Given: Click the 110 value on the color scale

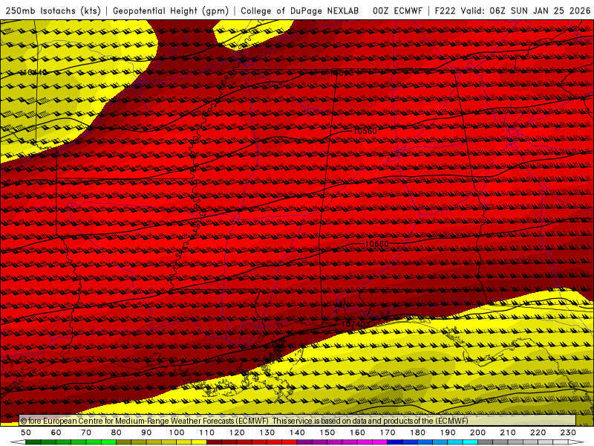Looking at the screenshot, I should pos(207,433).
